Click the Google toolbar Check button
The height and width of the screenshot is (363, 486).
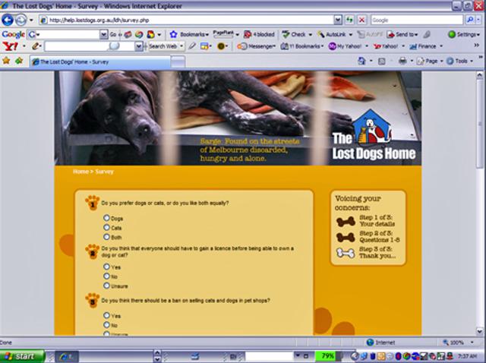pos(295,34)
